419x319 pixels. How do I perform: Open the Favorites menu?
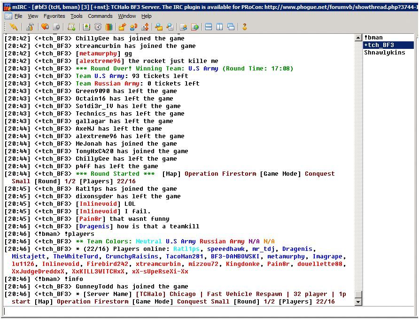click(54, 16)
